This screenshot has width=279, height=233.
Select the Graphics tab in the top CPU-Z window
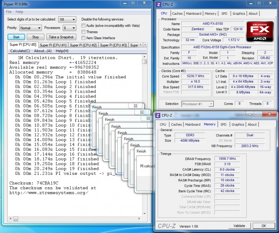[x=239, y=14]
